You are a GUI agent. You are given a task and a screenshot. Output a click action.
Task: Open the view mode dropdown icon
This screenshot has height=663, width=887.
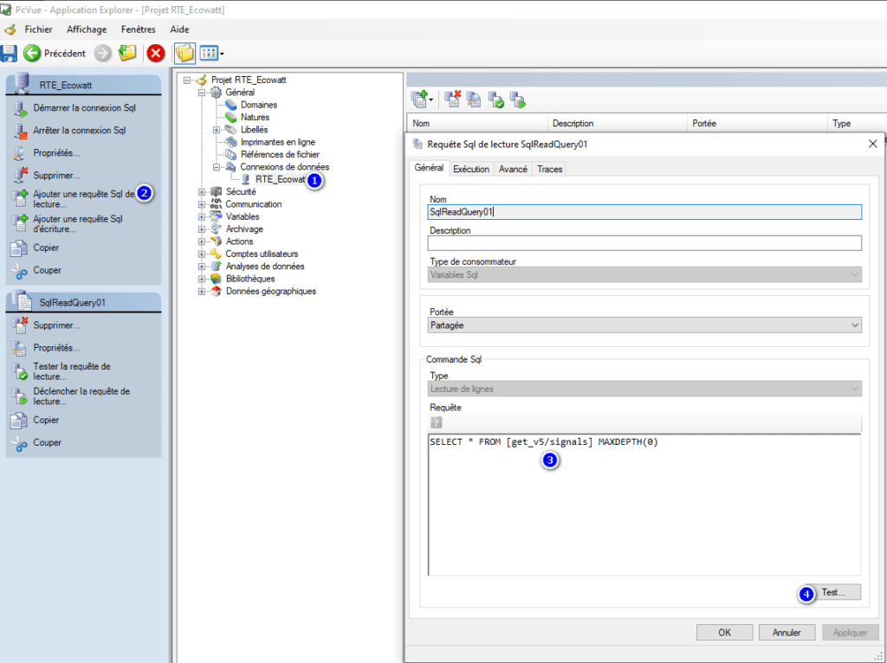(211, 53)
